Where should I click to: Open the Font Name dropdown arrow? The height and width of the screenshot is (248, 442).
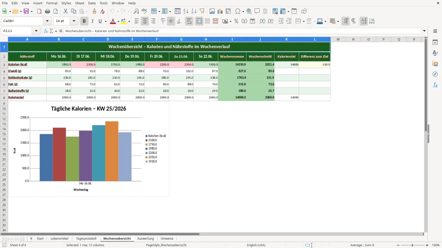pos(47,21)
